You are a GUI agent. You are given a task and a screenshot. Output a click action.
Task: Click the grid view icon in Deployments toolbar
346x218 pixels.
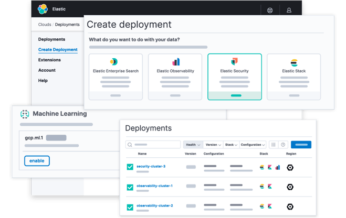tap(273, 145)
